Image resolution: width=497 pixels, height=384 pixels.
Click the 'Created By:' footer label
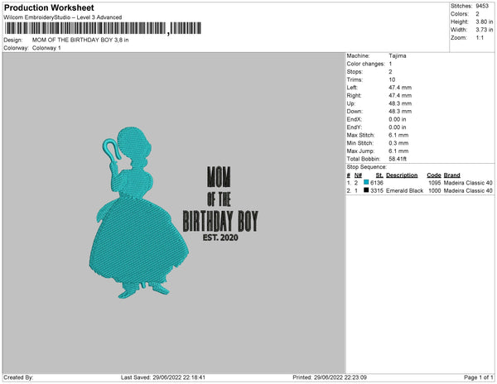coord(18,377)
